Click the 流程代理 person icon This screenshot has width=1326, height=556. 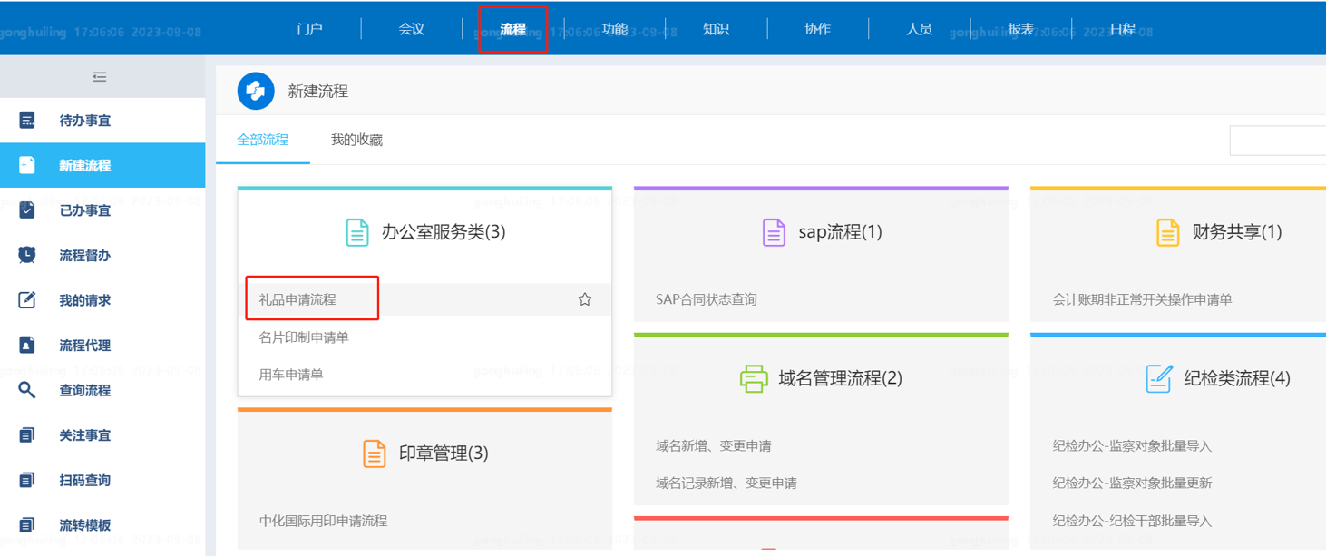click(27, 346)
